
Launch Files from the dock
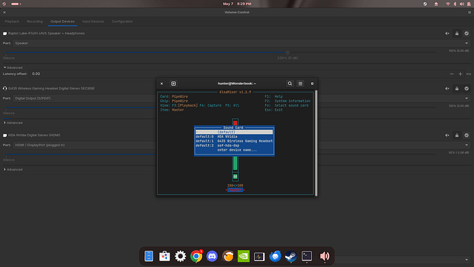pos(149,256)
